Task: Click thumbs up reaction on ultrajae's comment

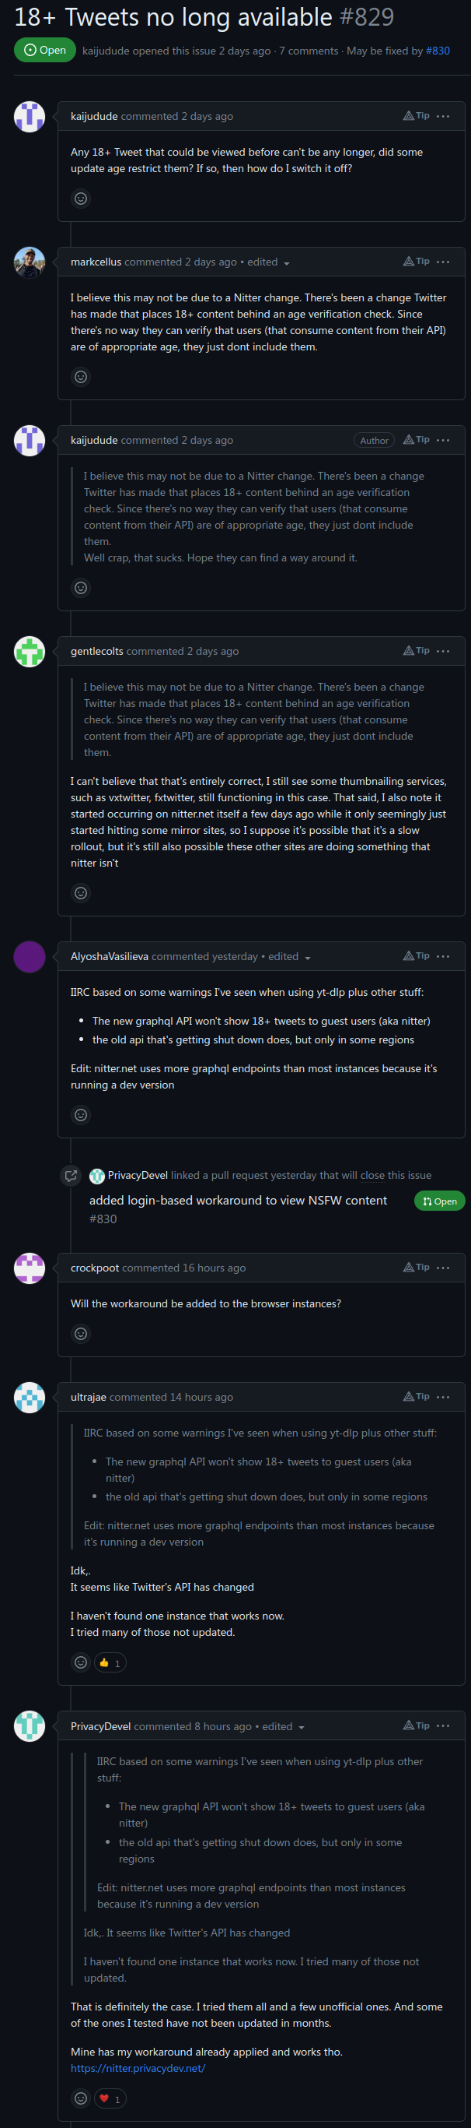Action: (110, 1663)
